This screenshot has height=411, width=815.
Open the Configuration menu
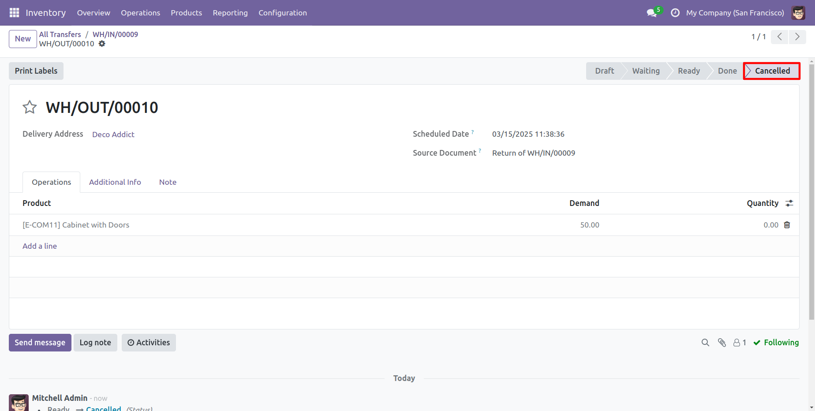[x=283, y=13]
